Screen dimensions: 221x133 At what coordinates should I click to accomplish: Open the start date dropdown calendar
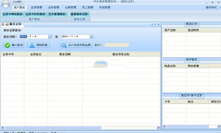50,37
